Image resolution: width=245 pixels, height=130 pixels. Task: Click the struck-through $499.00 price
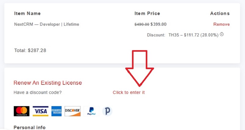point(142,24)
